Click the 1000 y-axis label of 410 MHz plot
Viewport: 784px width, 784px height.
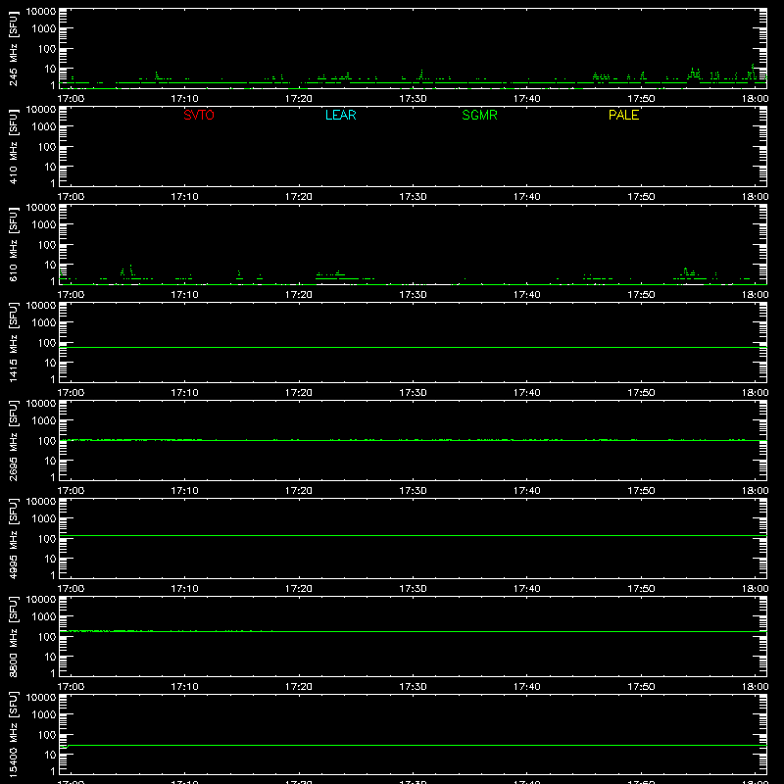[43, 127]
